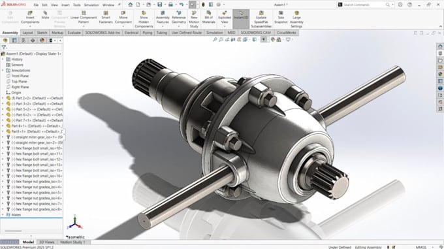Image resolution: width=444 pixels, height=249 pixels.
Task: Open Move Component dropdown arrow
Action: tap(123, 26)
